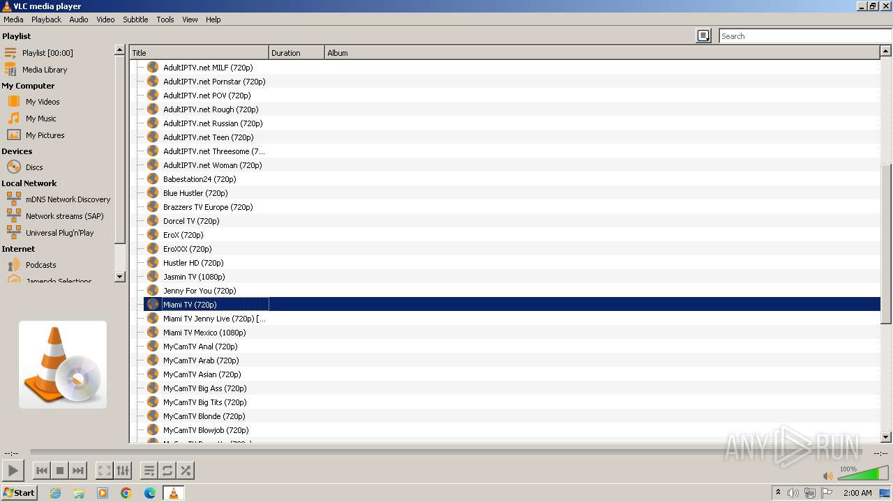This screenshot has height=502, width=893.
Task: Click the Action Center flag icon
Action: pyautogui.click(x=827, y=493)
